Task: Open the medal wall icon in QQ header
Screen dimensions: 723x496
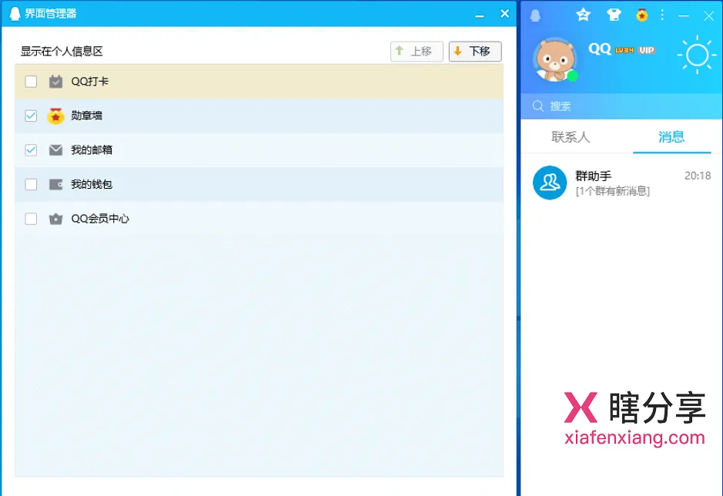Action: (642, 15)
